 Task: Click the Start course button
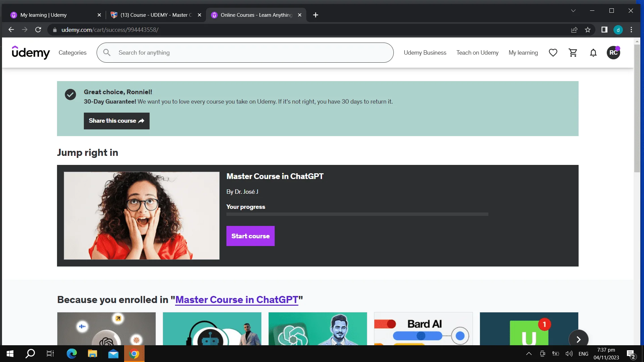(x=250, y=236)
